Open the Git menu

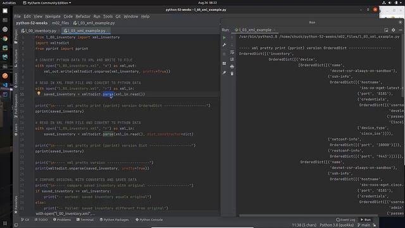(118, 16)
